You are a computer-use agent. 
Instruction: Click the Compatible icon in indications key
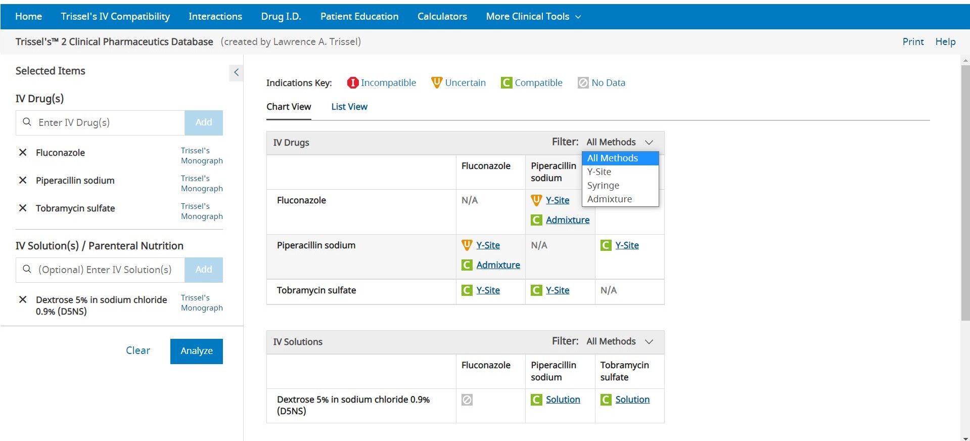(x=506, y=82)
